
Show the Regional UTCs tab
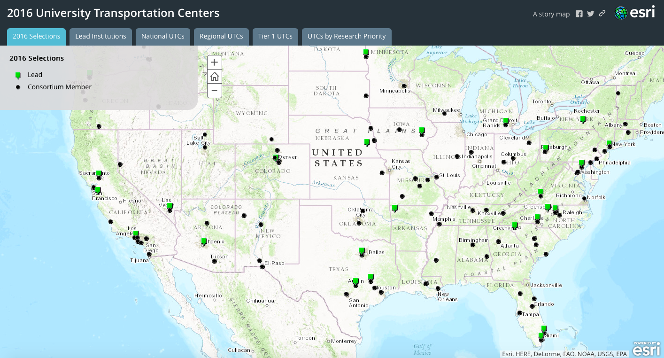[221, 36]
